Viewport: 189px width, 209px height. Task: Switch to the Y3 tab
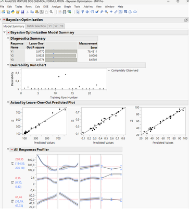coord(61,26)
